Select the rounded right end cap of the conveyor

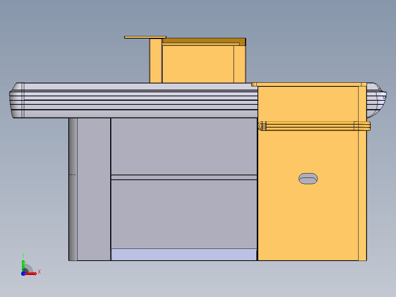[x=377, y=100]
